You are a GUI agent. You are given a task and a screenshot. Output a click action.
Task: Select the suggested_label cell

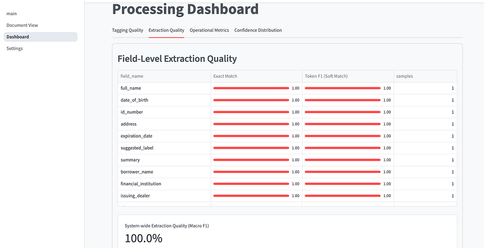tap(164, 148)
